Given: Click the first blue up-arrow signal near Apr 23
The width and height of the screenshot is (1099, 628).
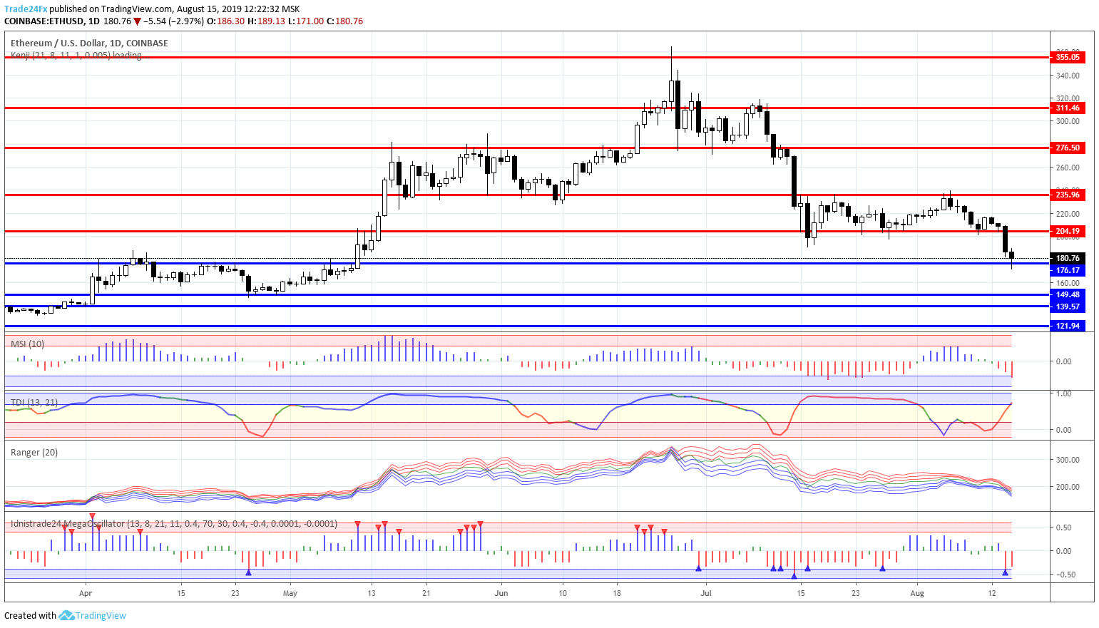Looking at the screenshot, I should point(248,572).
